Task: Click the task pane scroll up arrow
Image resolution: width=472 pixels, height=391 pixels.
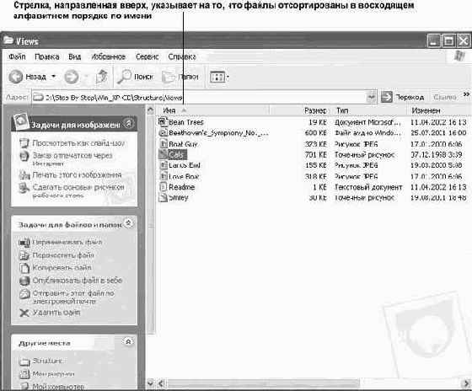Action: click(x=151, y=110)
